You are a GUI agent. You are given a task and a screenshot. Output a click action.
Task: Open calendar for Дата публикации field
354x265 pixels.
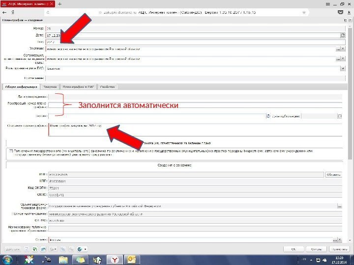340,116
